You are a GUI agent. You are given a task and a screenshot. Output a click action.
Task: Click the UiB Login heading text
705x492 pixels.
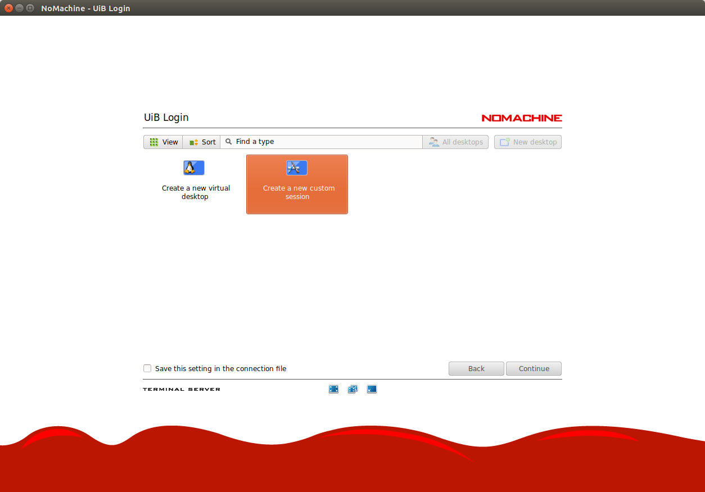(x=166, y=118)
